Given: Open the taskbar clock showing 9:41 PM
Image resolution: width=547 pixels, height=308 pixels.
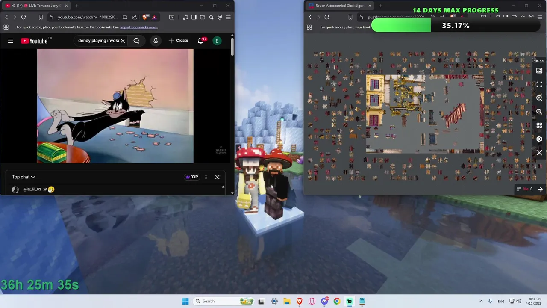Looking at the screenshot, I should tap(535, 301).
